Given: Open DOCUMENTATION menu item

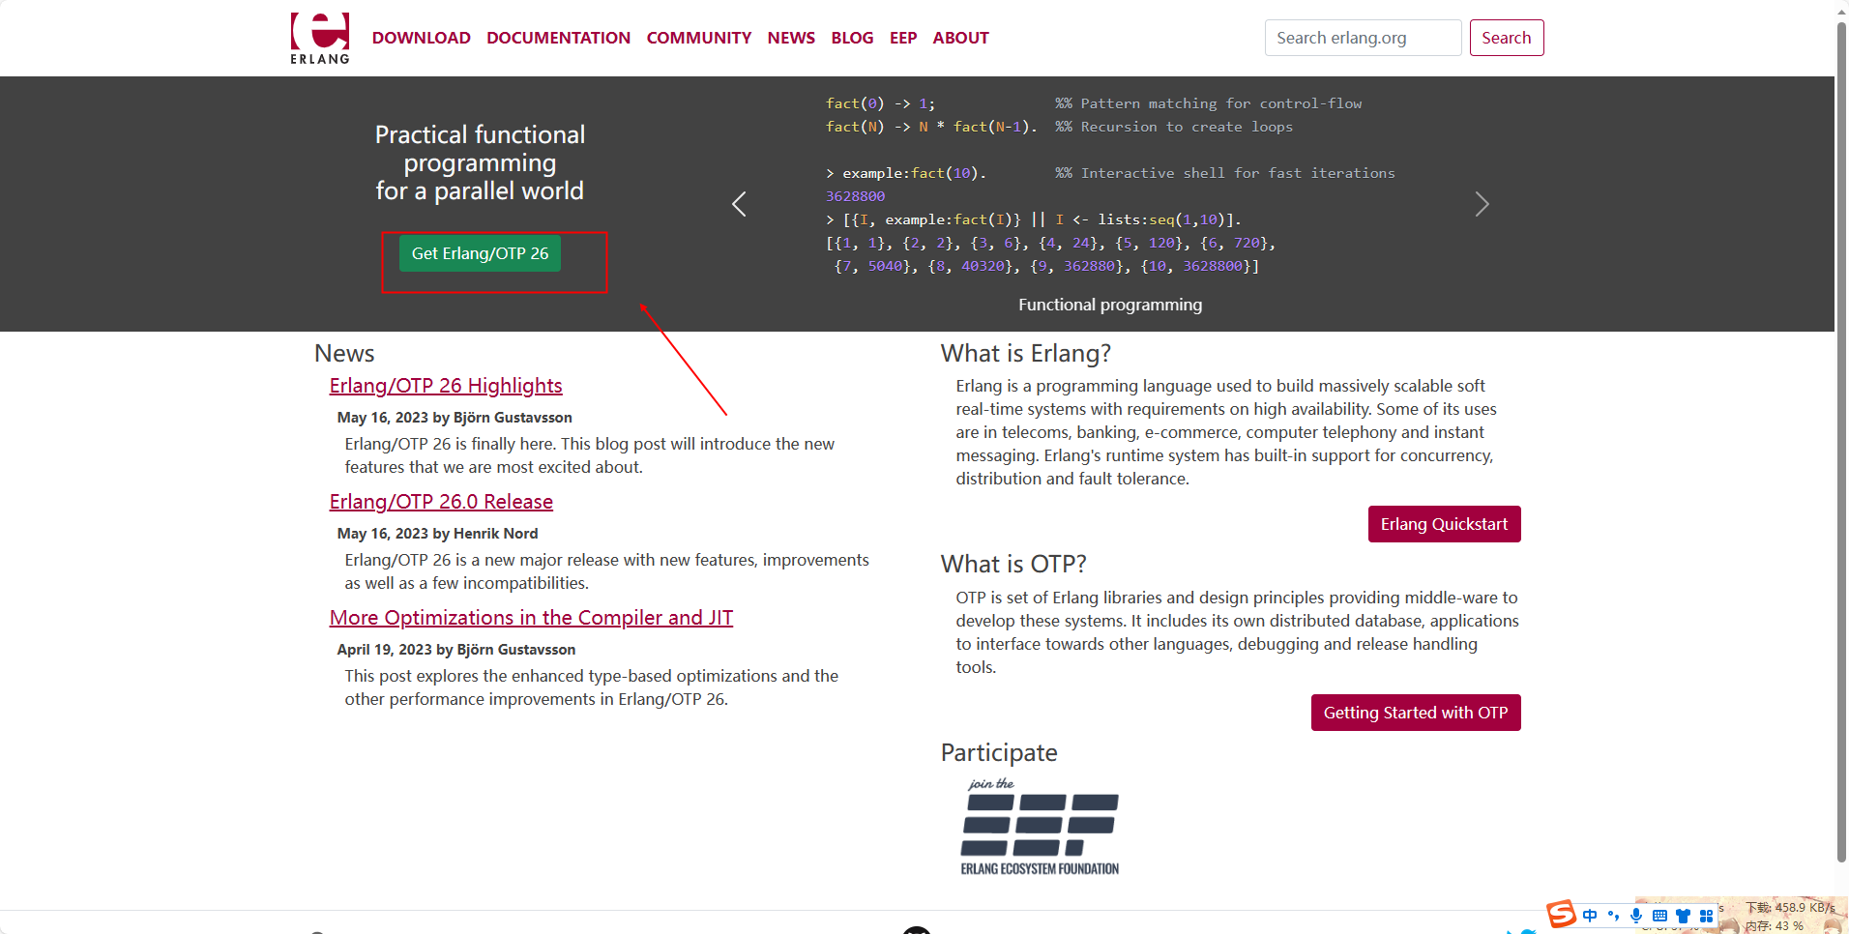Looking at the screenshot, I should pos(559,38).
